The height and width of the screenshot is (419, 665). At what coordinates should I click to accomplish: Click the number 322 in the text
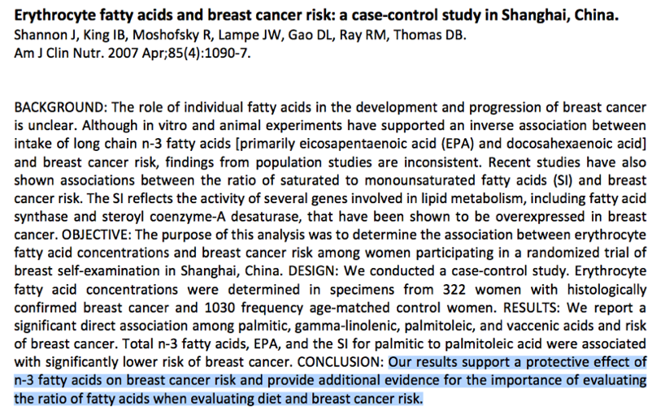coord(454,289)
